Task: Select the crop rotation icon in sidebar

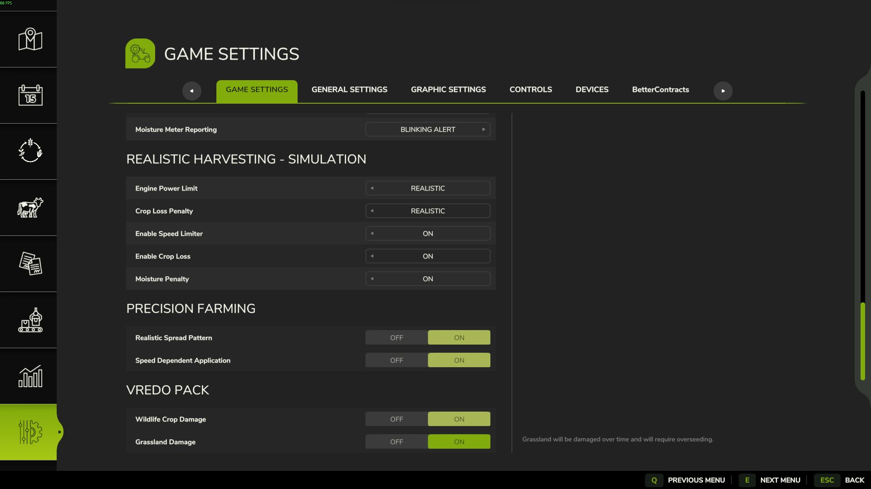Action: coord(29,151)
